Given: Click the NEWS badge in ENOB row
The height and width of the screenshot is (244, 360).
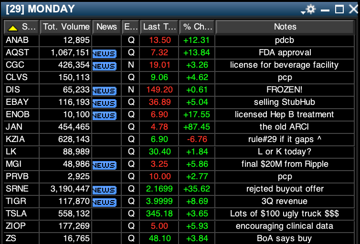Looking at the screenshot, I should pyautogui.click(x=105, y=115).
